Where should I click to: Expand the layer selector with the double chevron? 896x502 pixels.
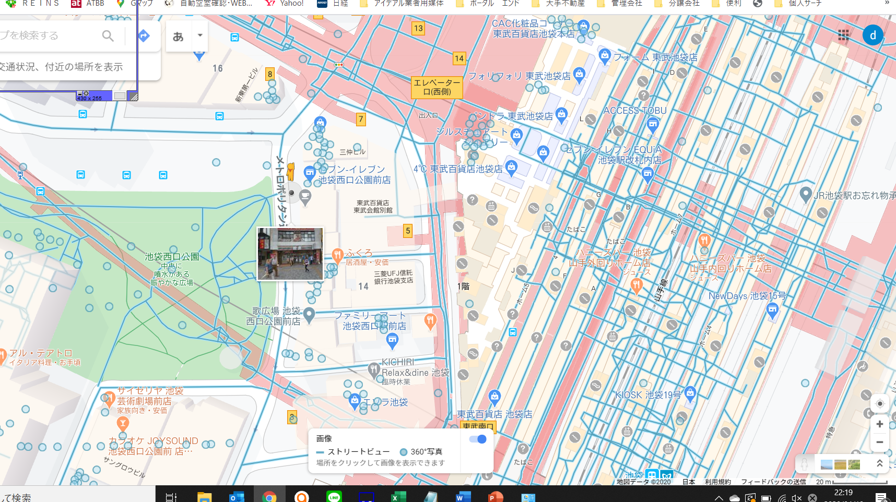879,463
